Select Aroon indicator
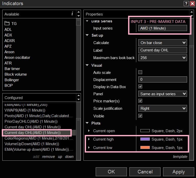 [9, 52]
